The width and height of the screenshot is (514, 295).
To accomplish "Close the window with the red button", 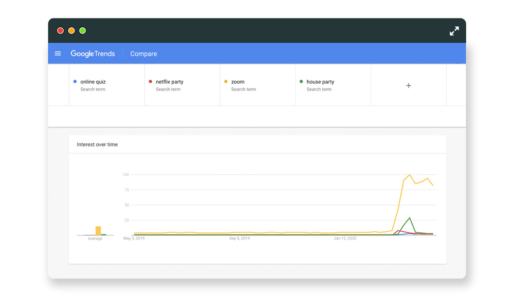I will coord(60,31).
